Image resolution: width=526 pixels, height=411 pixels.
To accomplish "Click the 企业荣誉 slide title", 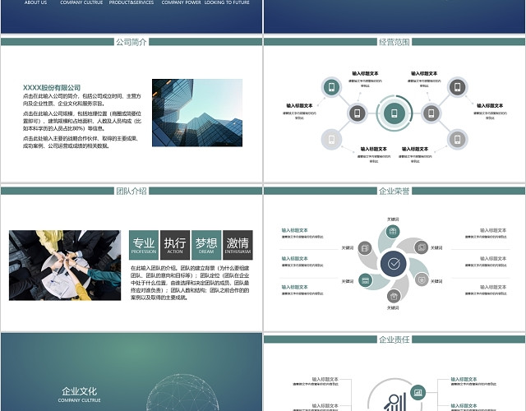I will pos(394,191).
